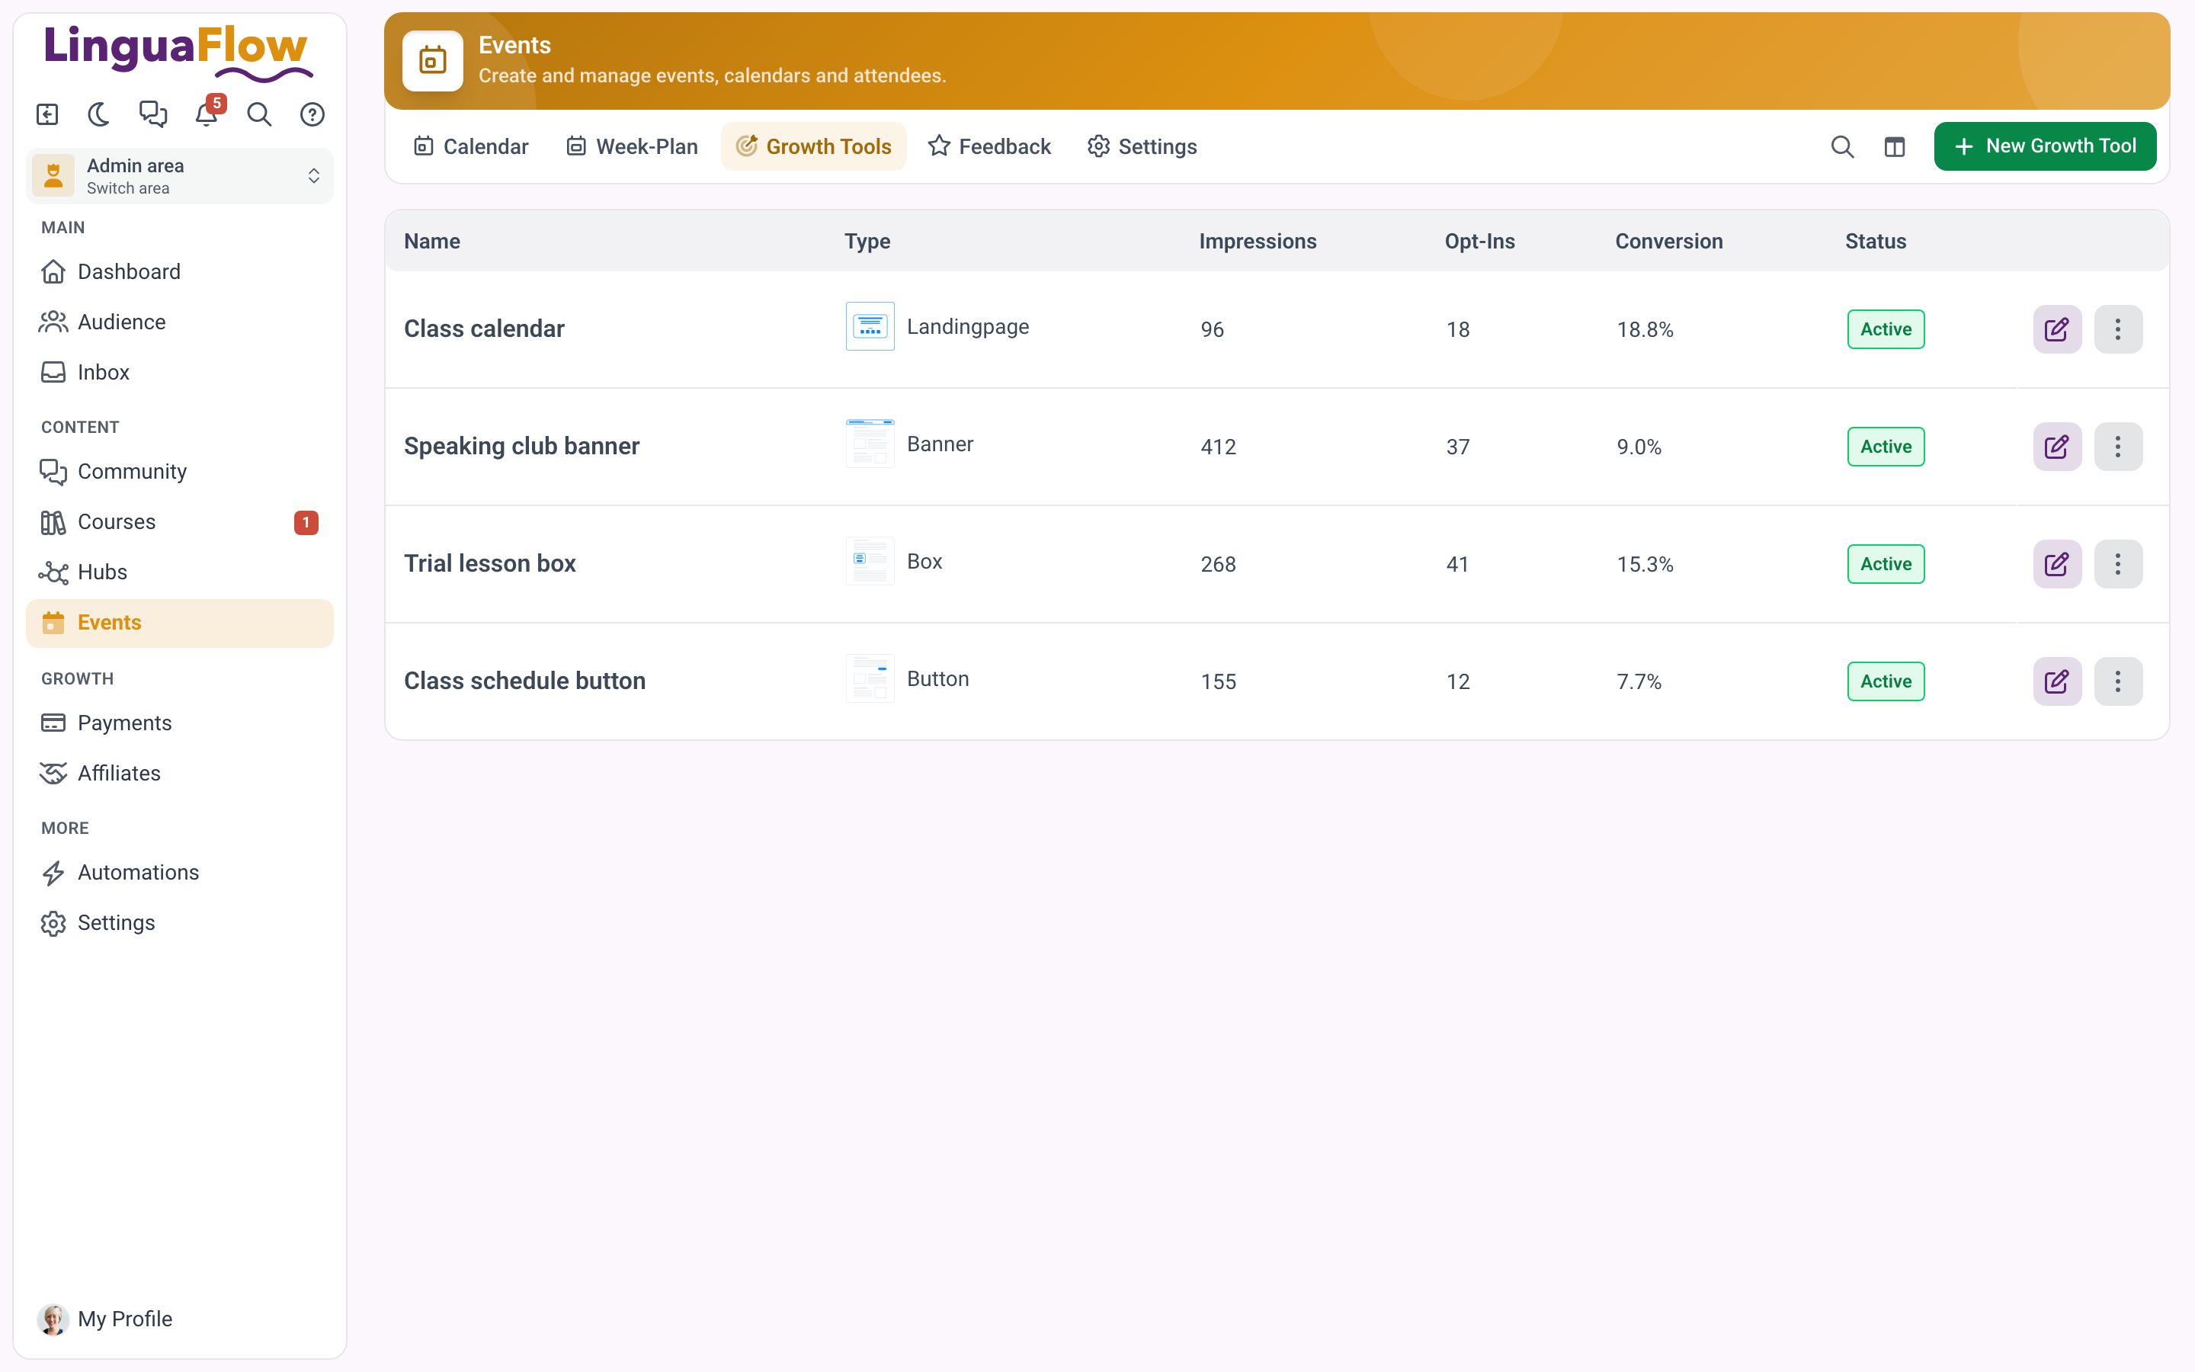Open more options for Class calendar
This screenshot has height=1372, width=2195.
tap(2118, 329)
